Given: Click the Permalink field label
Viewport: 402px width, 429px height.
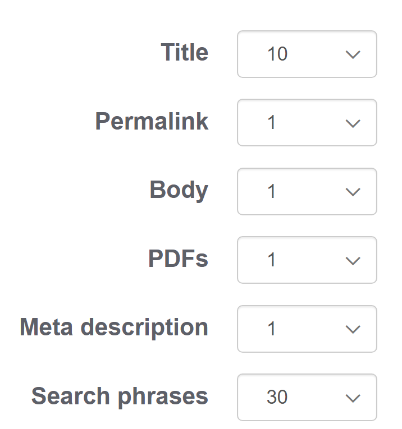Looking at the screenshot, I should [x=152, y=122].
